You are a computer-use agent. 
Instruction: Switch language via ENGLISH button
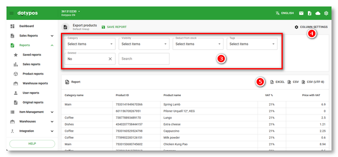pos(285,13)
